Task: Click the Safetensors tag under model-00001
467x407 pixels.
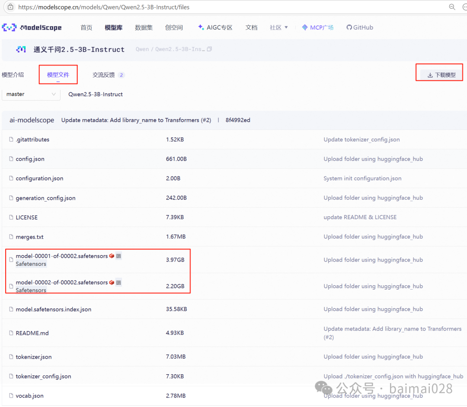Action: pos(31,264)
